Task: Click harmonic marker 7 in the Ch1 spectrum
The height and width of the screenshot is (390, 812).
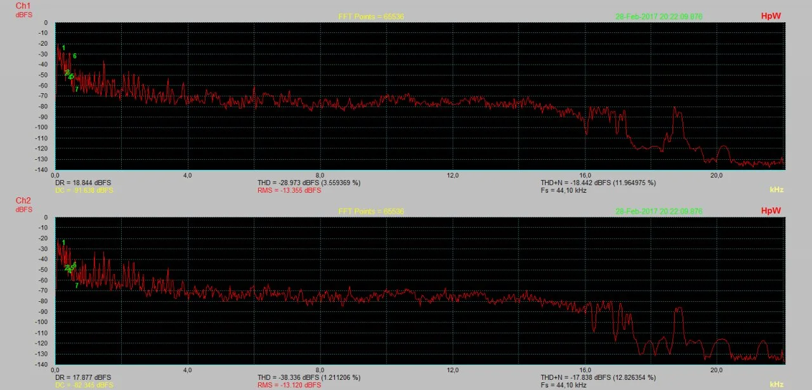Action: 77,89
